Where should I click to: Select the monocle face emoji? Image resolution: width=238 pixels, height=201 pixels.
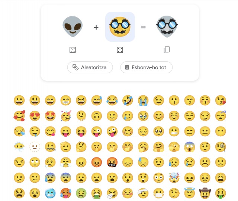(x=221, y=147)
